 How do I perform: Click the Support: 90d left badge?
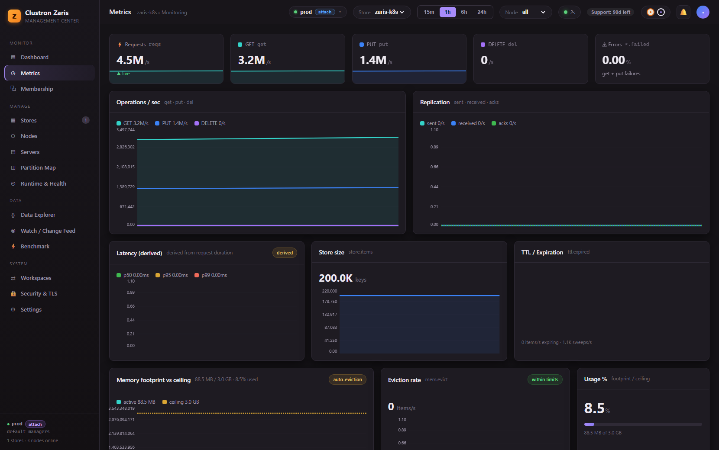610,12
